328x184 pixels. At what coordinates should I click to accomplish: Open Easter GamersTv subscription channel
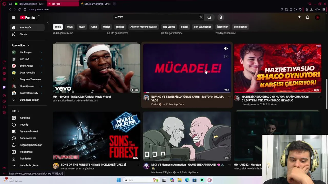(27, 93)
